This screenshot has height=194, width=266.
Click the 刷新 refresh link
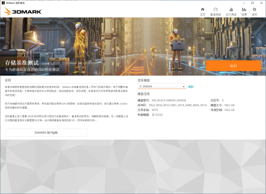191,87
